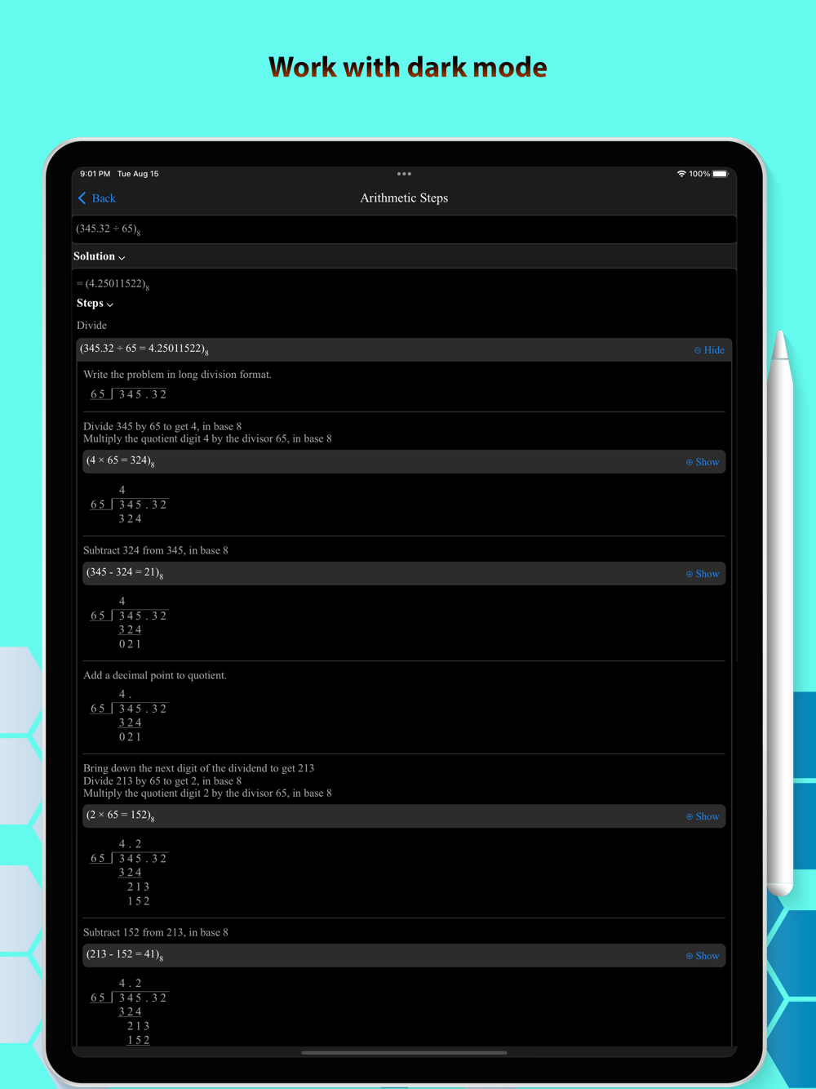Screen dimensions: 816x1089
Task: Check the Wi-Fi status icon
Action: pyautogui.click(x=681, y=174)
